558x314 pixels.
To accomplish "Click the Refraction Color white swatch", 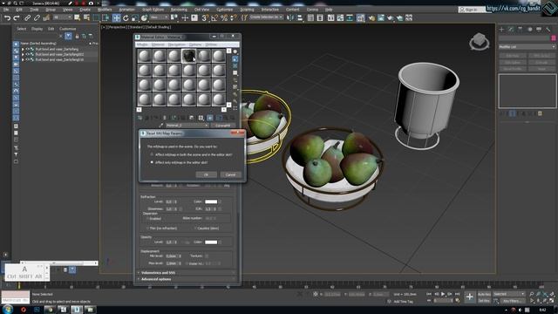I will (x=211, y=201).
